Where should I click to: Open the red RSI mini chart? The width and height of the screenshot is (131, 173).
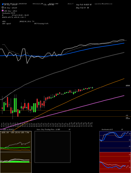click(115, 163)
